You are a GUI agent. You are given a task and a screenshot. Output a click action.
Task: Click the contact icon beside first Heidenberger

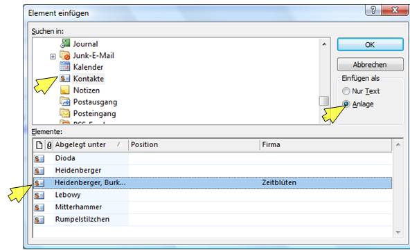(39, 171)
